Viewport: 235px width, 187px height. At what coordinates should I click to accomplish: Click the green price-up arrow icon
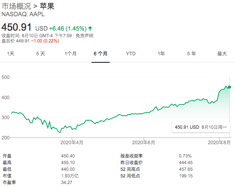90,28
